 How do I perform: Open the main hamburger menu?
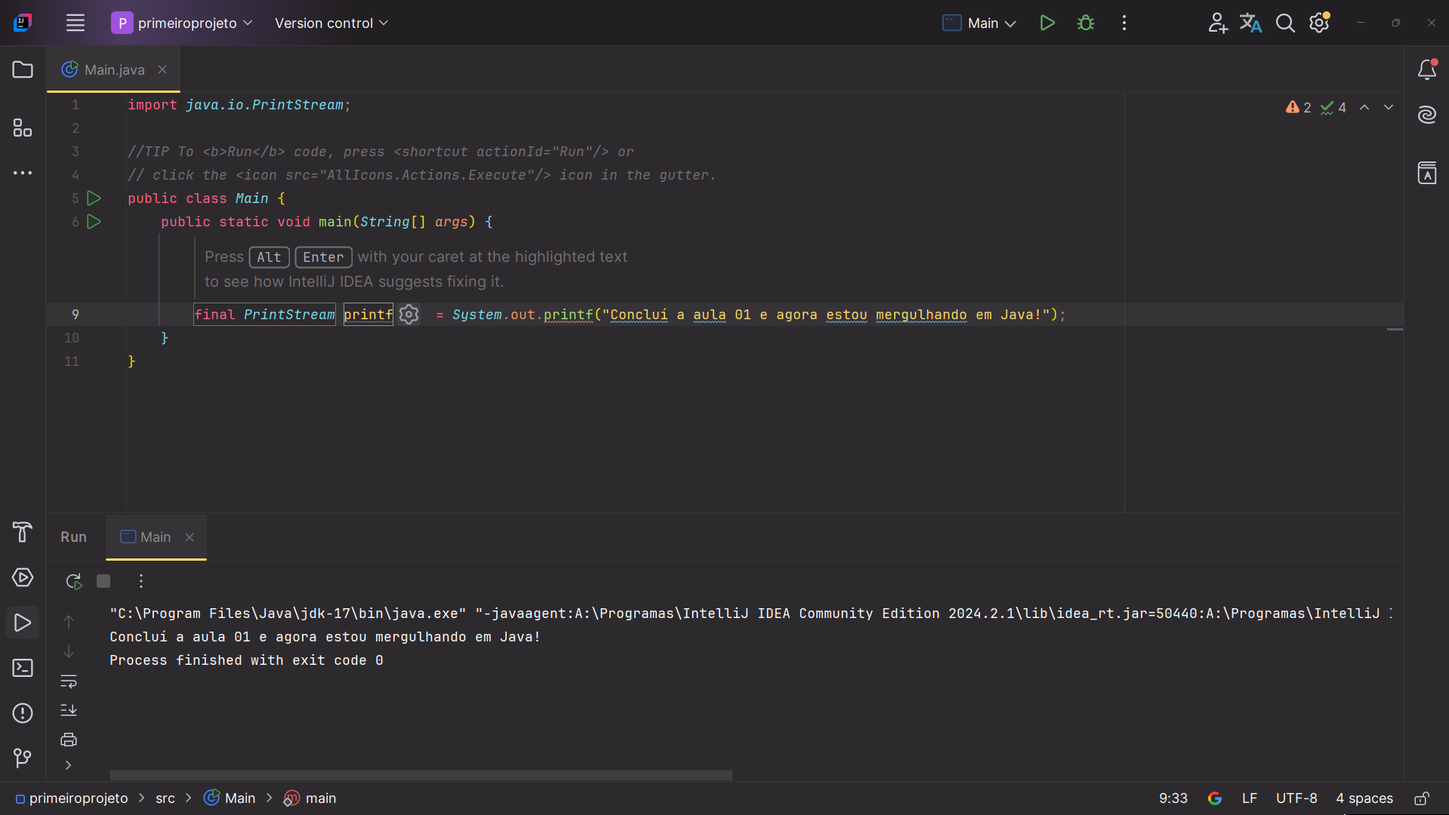click(x=75, y=23)
